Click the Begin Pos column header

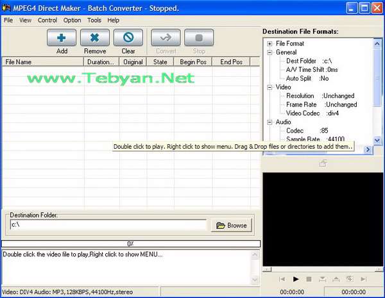point(193,62)
